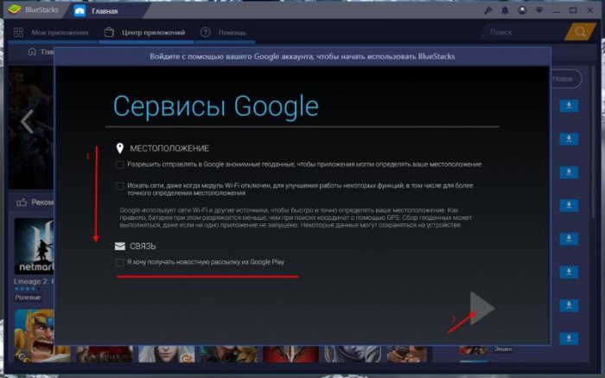Toggle searching networks when Wi-Fi is off
The width and height of the screenshot is (605, 378).
pos(120,186)
